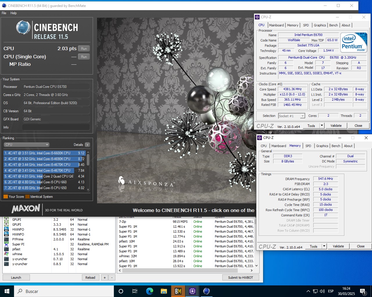Click the HWiNFO 32-bit row icon

(x=6, y=229)
